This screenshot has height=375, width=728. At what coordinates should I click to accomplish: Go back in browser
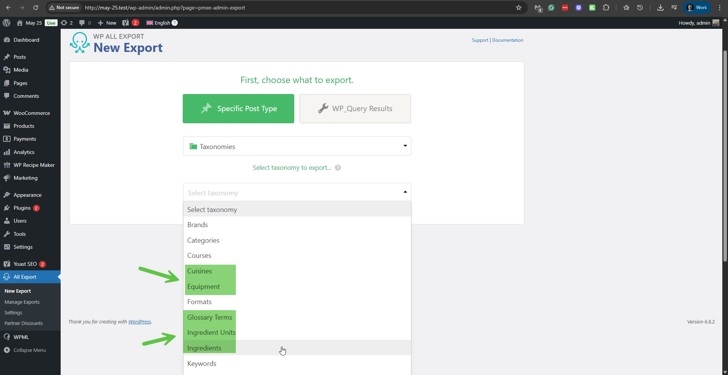[8, 8]
